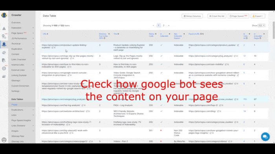Open Settings in the Crawler sidebar
This screenshot has width=275, height=154.
[x=15, y=91]
